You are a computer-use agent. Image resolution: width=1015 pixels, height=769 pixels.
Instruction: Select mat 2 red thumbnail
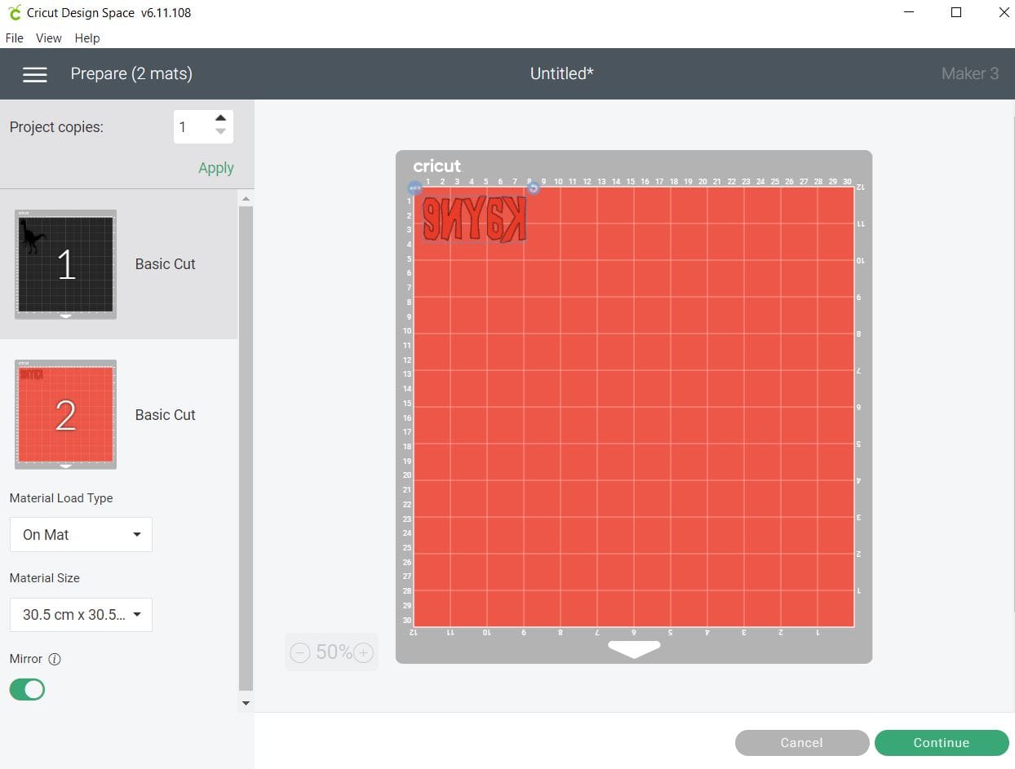point(65,414)
